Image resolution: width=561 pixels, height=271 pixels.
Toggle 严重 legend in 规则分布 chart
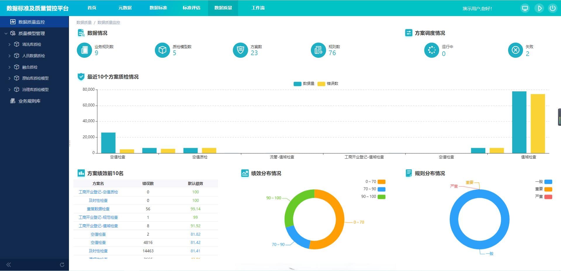point(543,197)
